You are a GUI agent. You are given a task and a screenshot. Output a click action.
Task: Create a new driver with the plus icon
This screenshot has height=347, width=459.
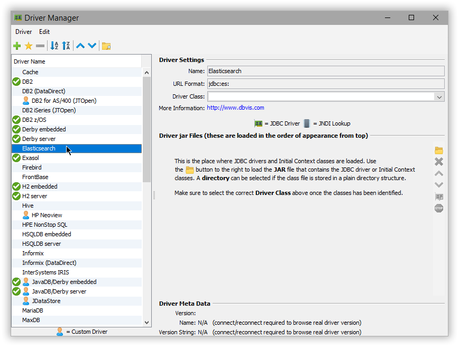16,46
